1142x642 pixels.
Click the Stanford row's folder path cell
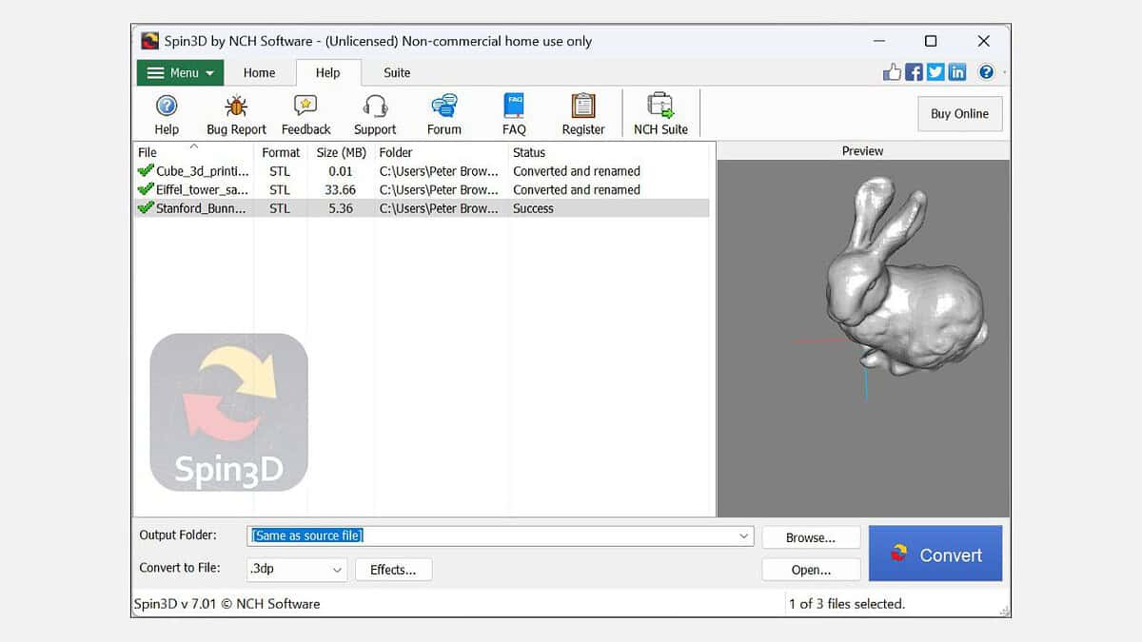(439, 208)
